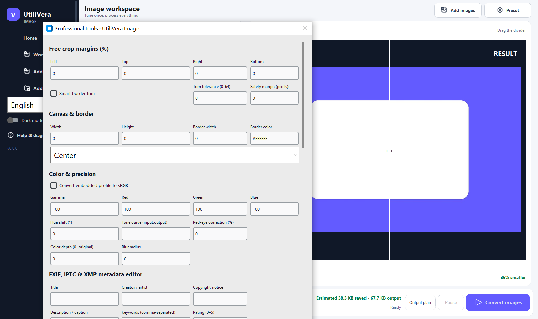
Task: Click the Blue channel value field
Action: pyautogui.click(x=274, y=209)
